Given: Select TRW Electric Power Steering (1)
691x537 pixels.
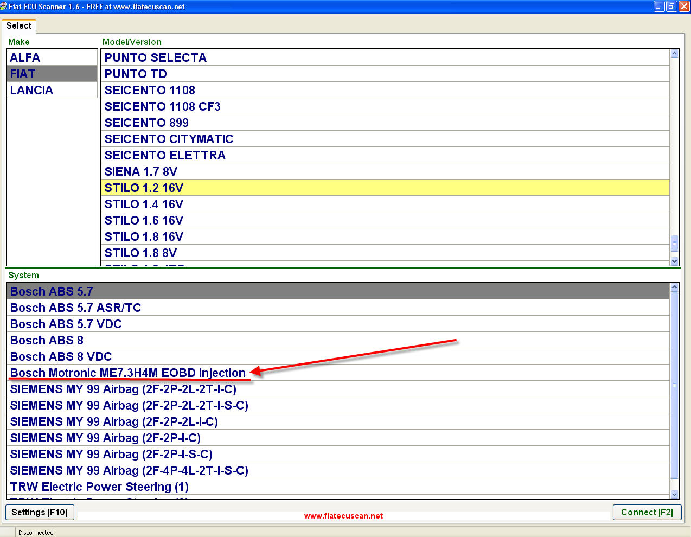Looking at the screenshot, I should [x=99, y=487].
